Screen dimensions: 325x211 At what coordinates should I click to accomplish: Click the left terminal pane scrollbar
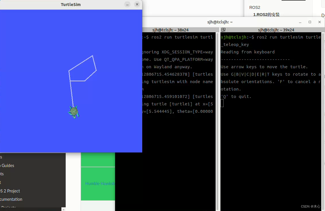[217, 121]
